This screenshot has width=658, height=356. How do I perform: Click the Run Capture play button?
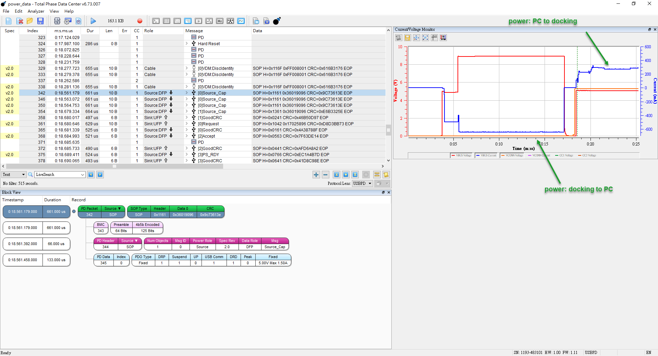click(x=93, y=21)
